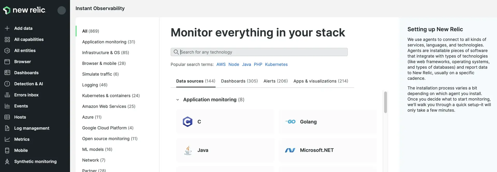Click the Log management document icon
The height and width of the screenshot is (172, 497).
7,128
